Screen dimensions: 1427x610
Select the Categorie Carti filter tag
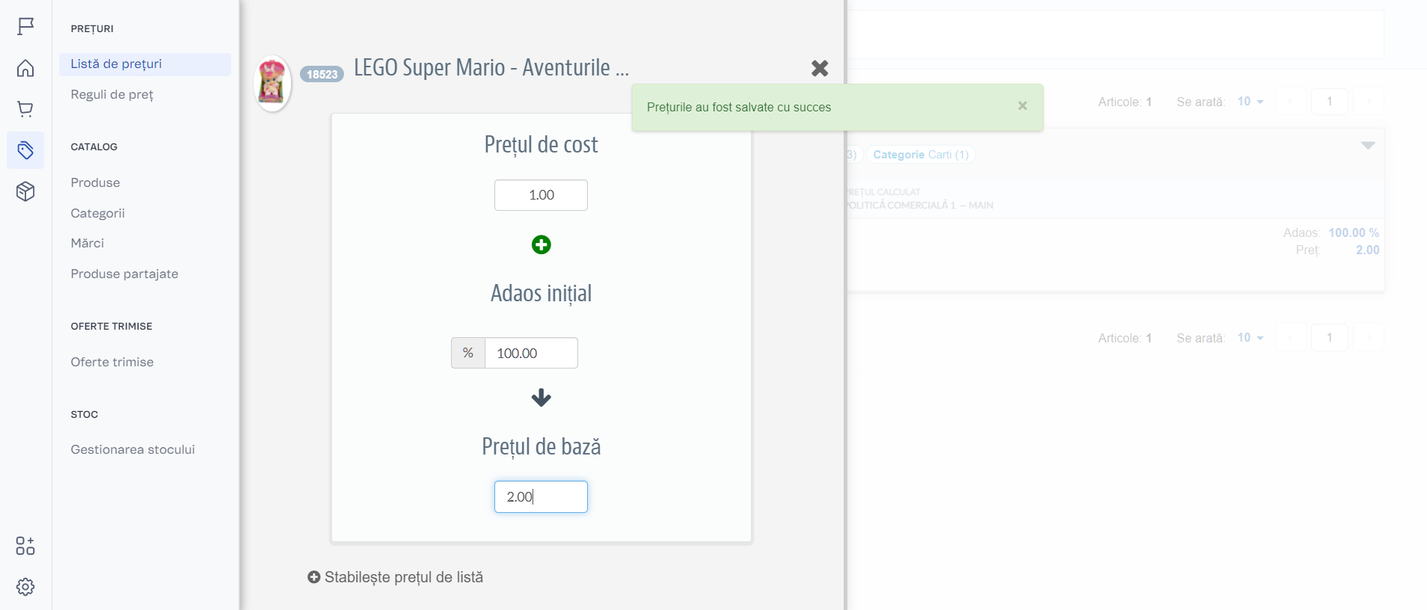tap(920, 155)
